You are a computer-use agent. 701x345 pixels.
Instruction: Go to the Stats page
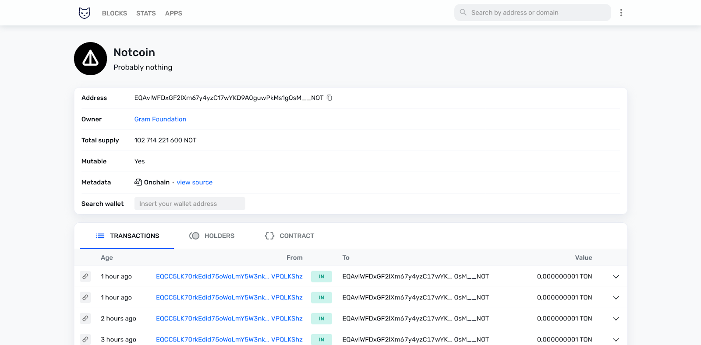click(146, 13)
